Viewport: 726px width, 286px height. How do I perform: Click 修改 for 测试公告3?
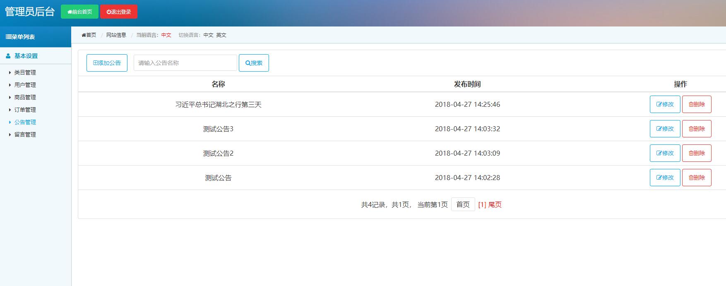[665, 129]
